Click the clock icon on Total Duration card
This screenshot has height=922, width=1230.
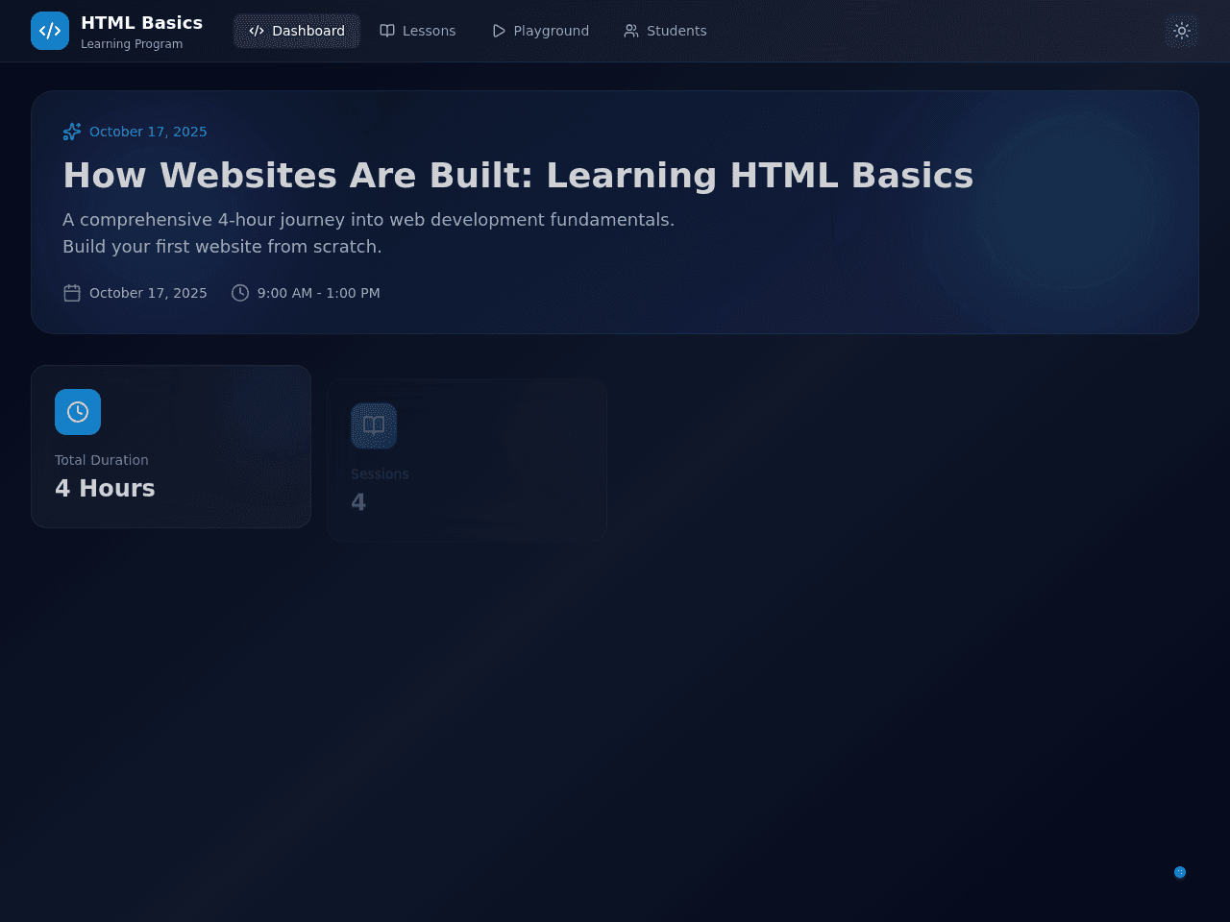click(x=78, y=412)
